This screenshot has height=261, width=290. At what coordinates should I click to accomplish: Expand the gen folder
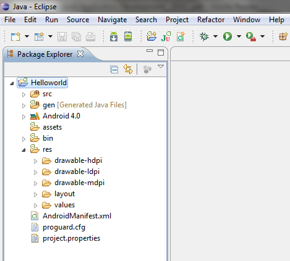pos(23,106)
